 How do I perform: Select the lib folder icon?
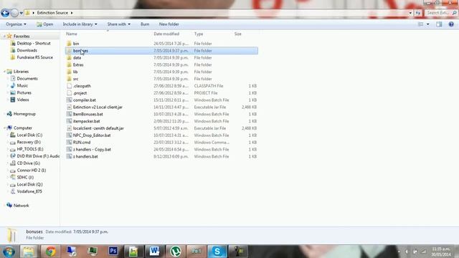click(69, 72)
